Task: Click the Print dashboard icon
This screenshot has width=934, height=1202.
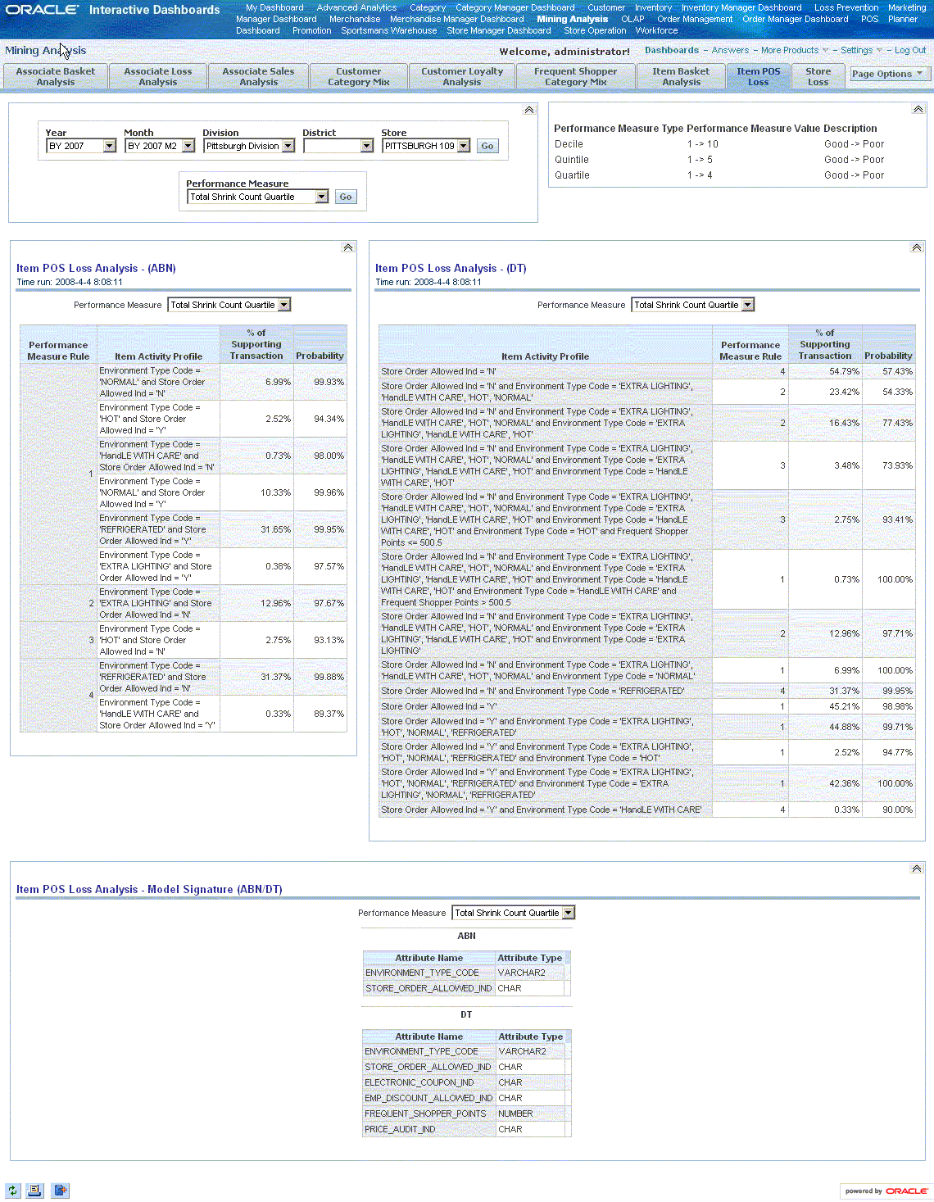Action: (x=34, y=1191)
